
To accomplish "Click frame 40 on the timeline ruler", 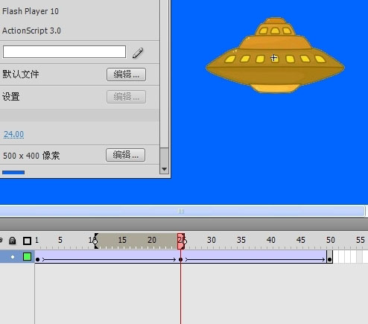I will point(271,240).
